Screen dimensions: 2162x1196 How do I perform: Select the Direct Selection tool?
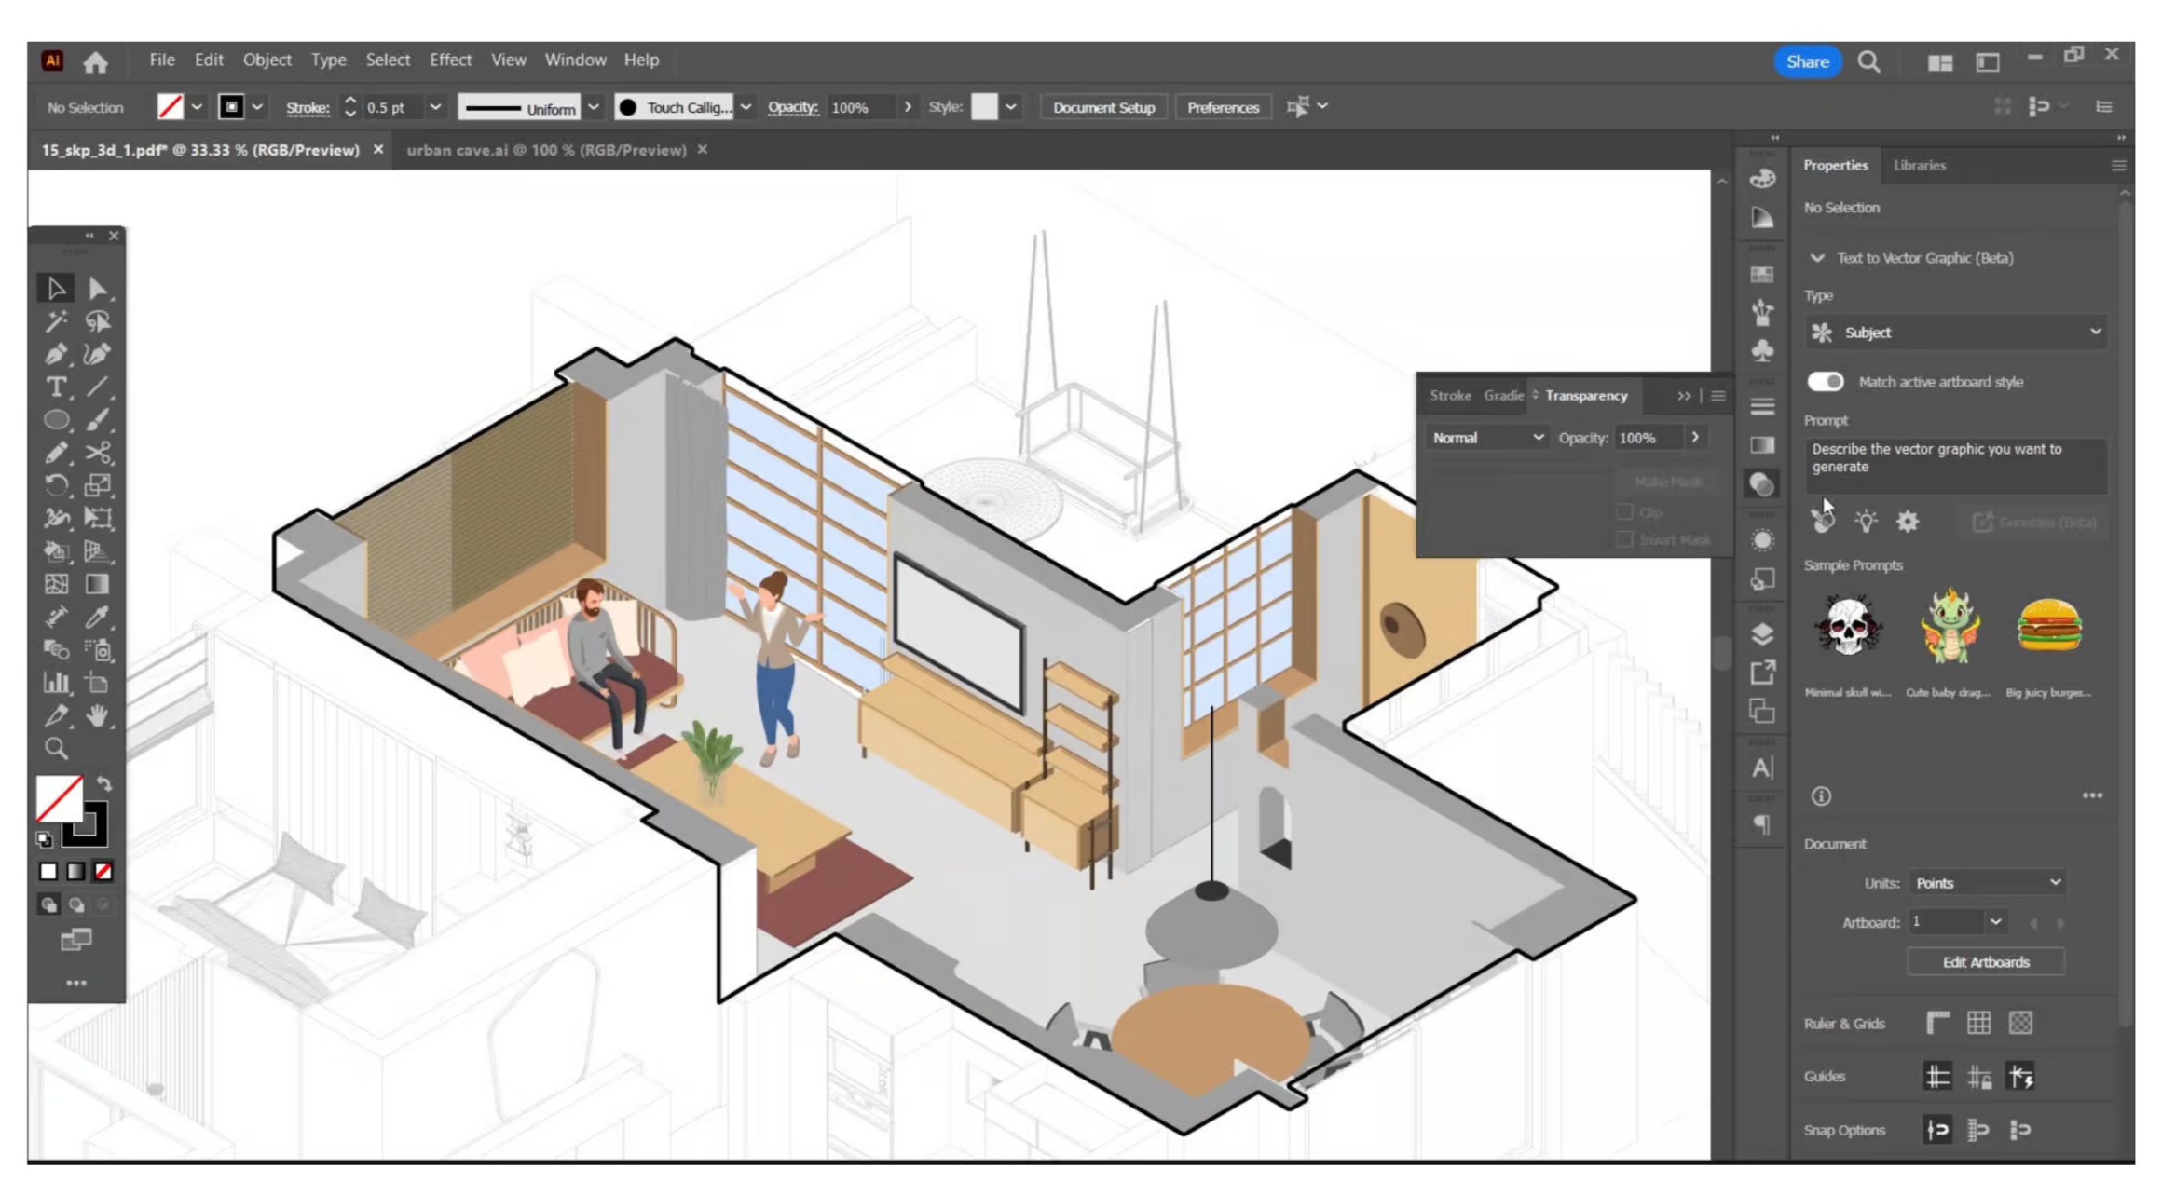click(97, 288)
